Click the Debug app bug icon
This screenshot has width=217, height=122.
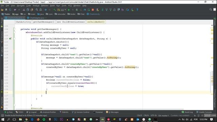[x=77, y=10]
